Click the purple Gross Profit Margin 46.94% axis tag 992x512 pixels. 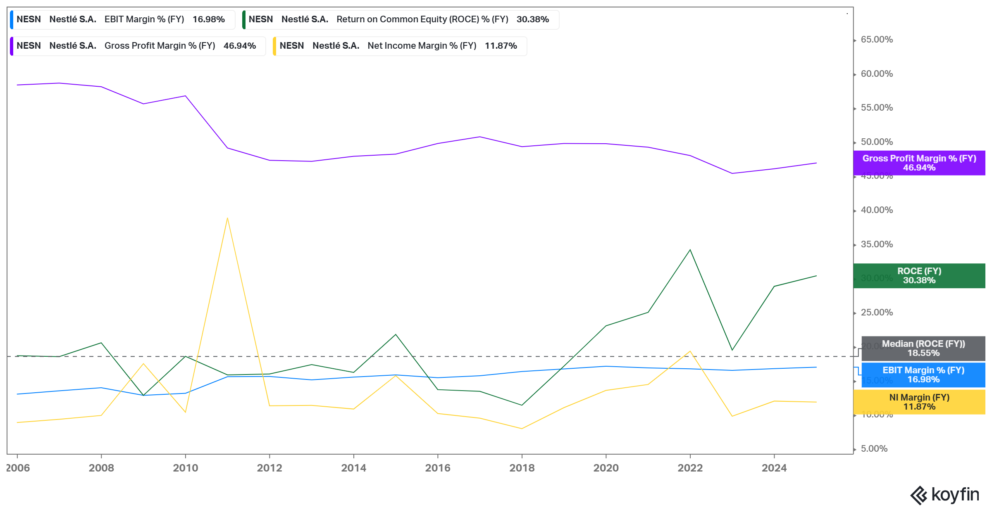click(x=919, y=163)
